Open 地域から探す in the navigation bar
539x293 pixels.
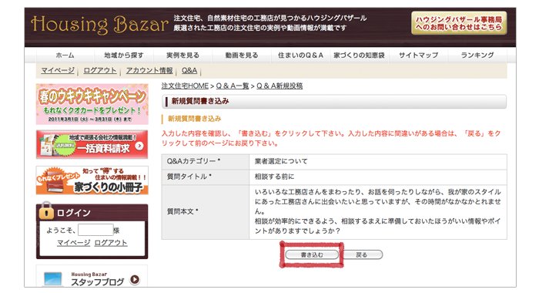pyautogui.click(x=124, y=55)
